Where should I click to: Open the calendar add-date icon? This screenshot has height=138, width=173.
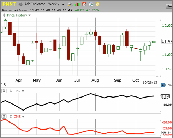pyautogui.click(x=91, y=4)
